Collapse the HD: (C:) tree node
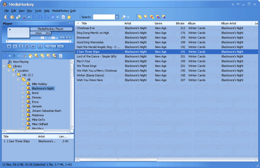Screen dimensions: 260x168 pos(13,75)
